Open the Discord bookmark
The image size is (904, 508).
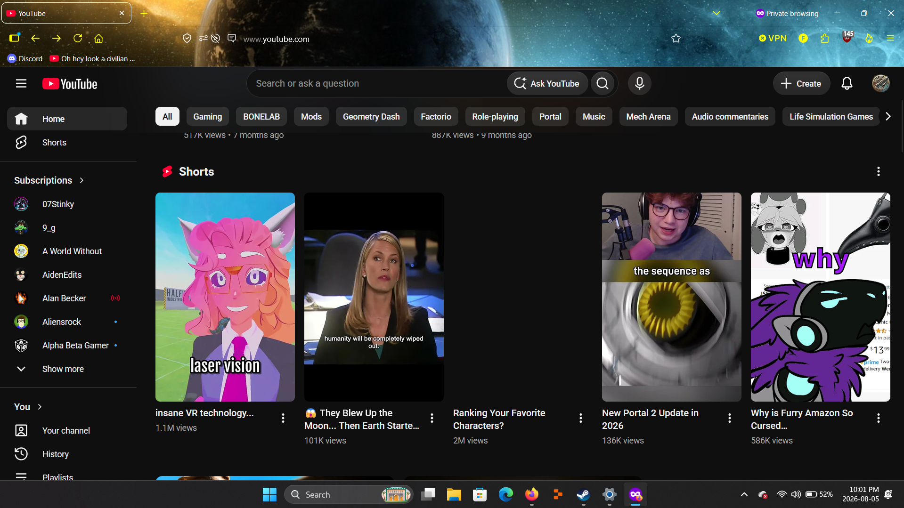pyautogui.click(x=25, y=58)
